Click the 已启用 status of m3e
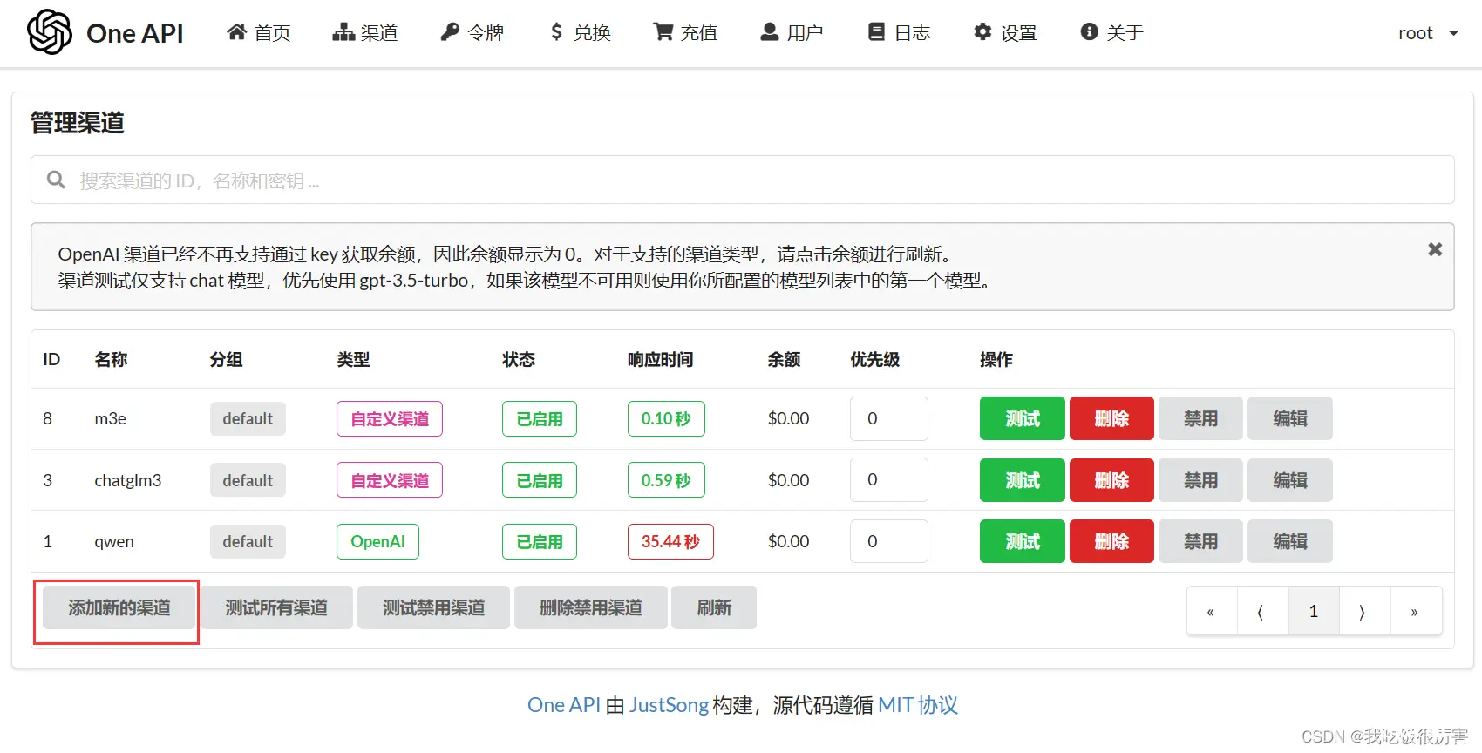This screenshot has width=1482, height=753. 540,418
